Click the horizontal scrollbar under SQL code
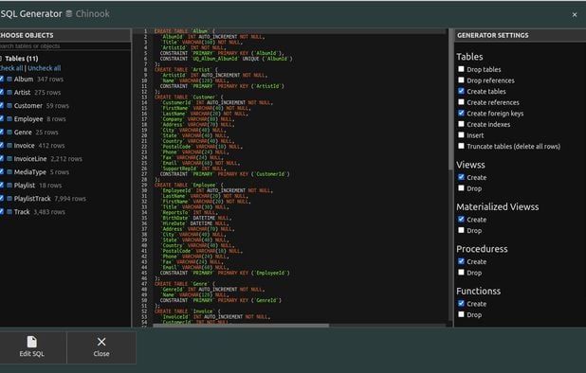 click(x=241, y=326)
